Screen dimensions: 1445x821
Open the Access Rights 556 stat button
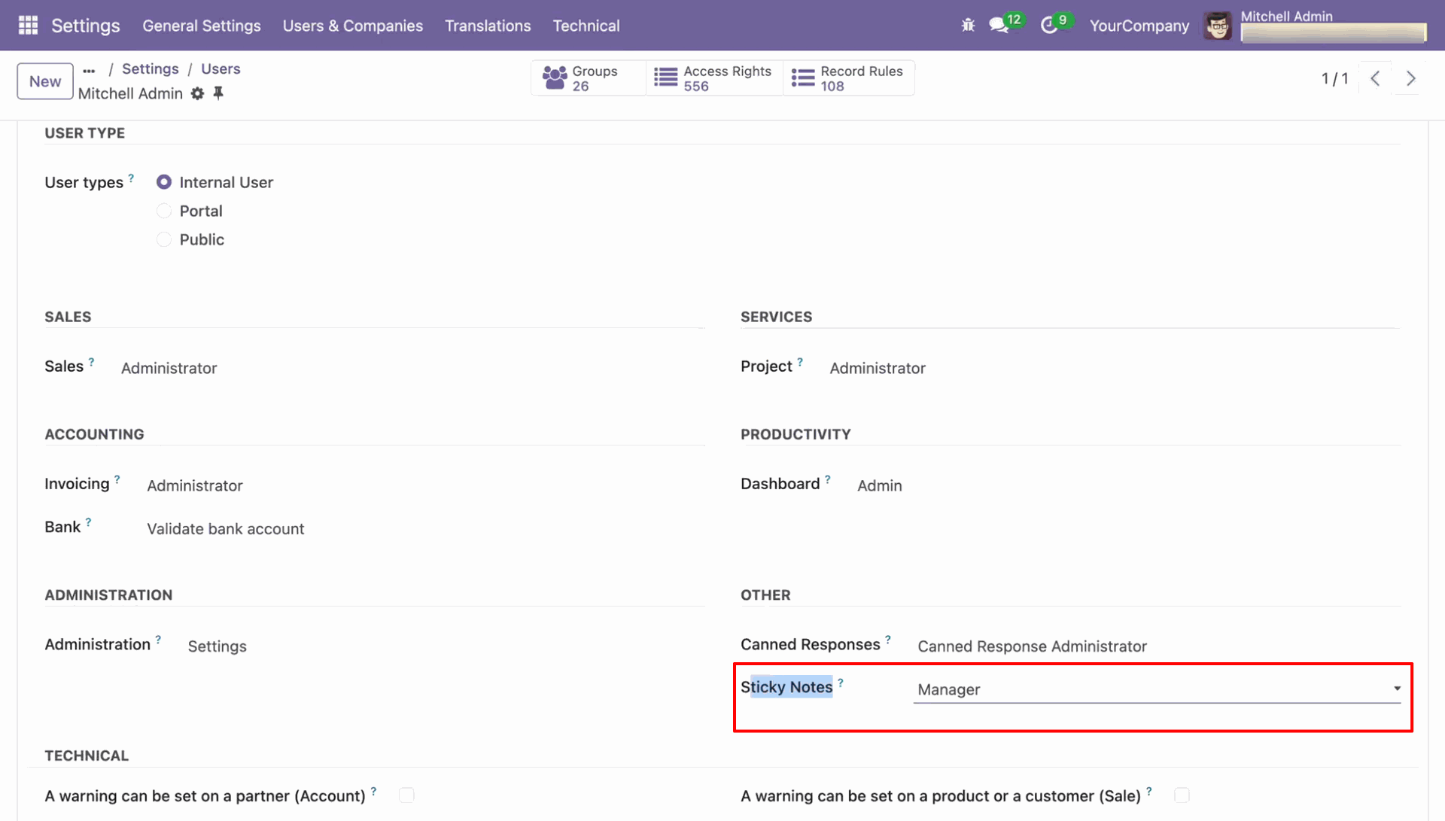coord(713,78)
